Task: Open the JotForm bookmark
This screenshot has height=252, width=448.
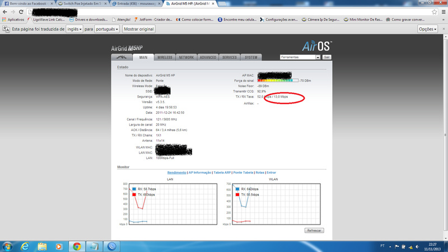Action: [153, 20]
